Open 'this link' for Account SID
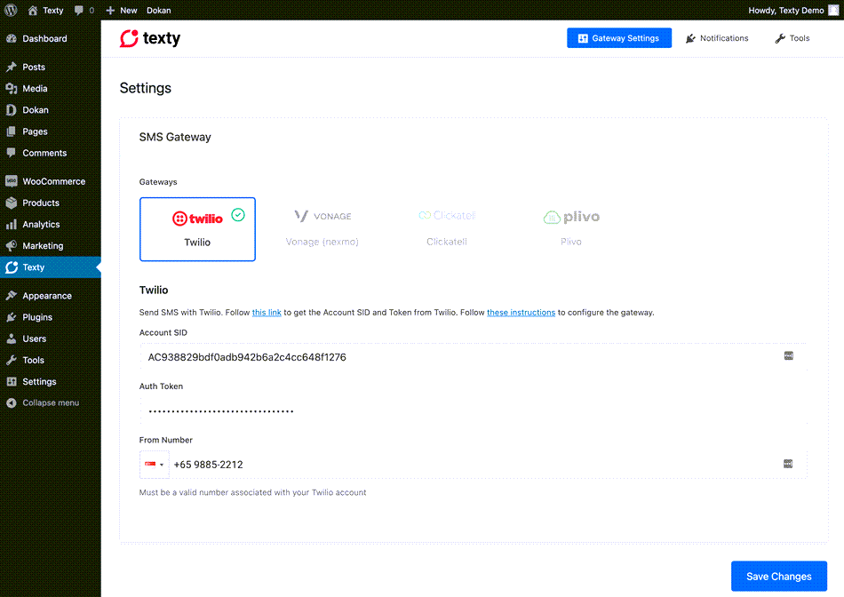 267,312
